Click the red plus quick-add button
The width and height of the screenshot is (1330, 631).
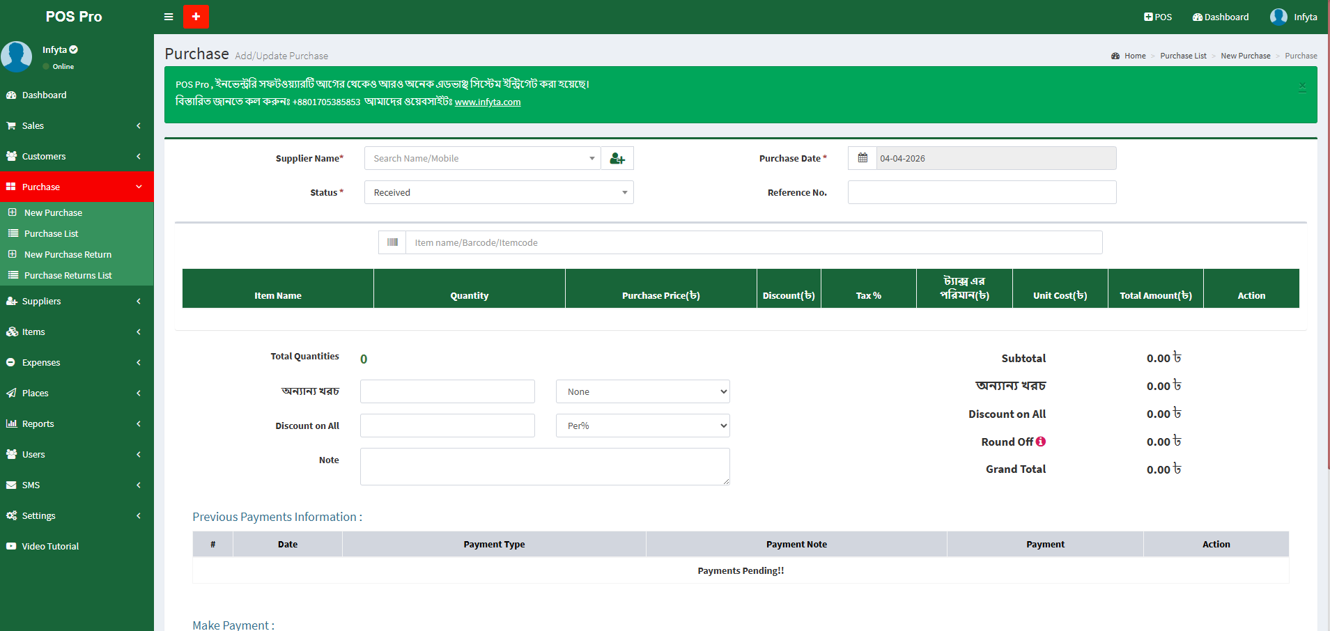click(196, 17)
